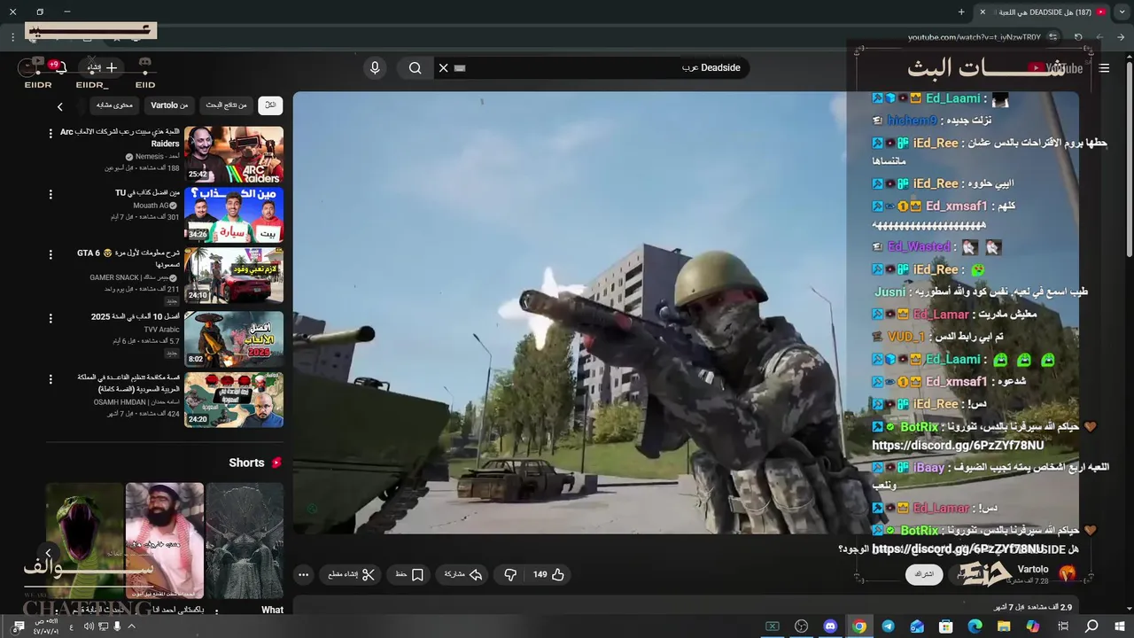Click the magnifier search button
This screenshot has width=1134, height=638.
point(416,68)
